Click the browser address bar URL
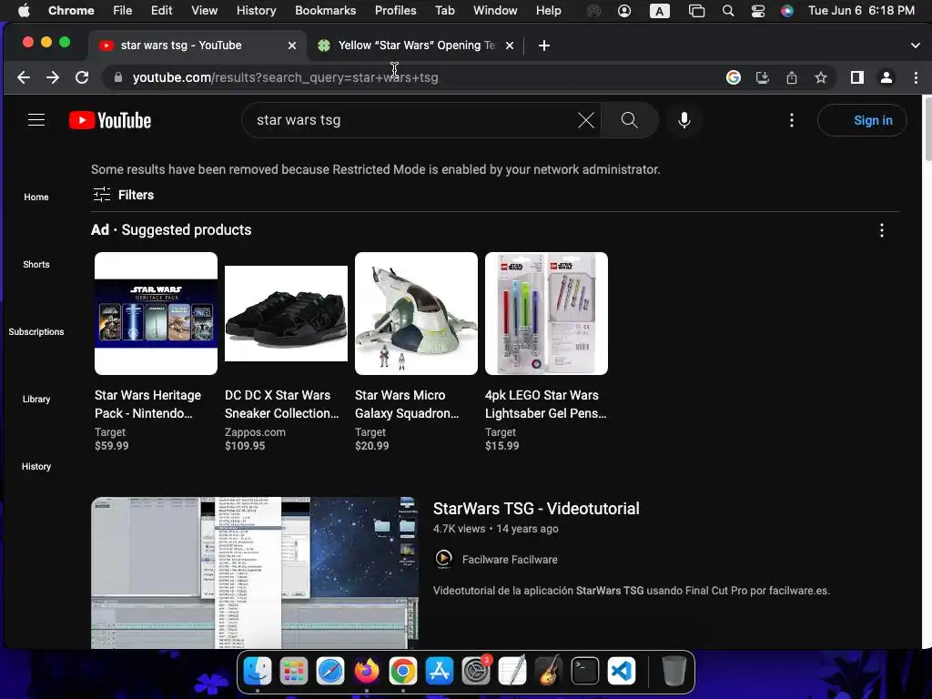The image size is (932, 699). pos(285,77)
